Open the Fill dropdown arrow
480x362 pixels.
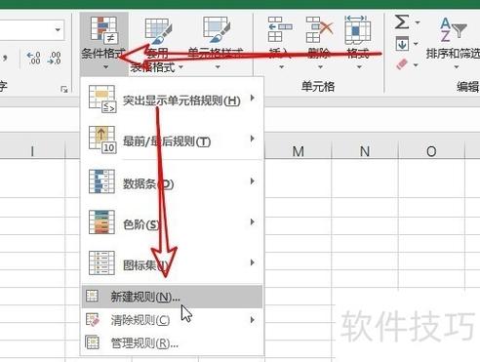coord(416,44)
